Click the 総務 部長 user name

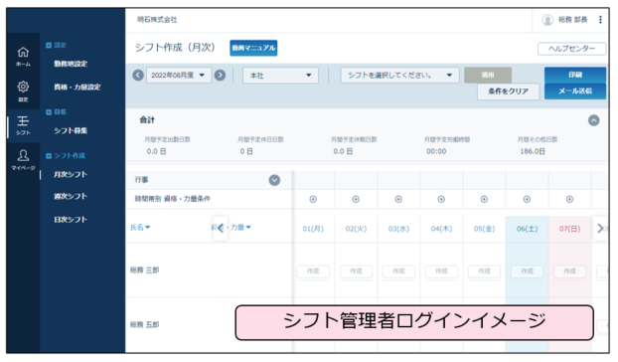572,20
